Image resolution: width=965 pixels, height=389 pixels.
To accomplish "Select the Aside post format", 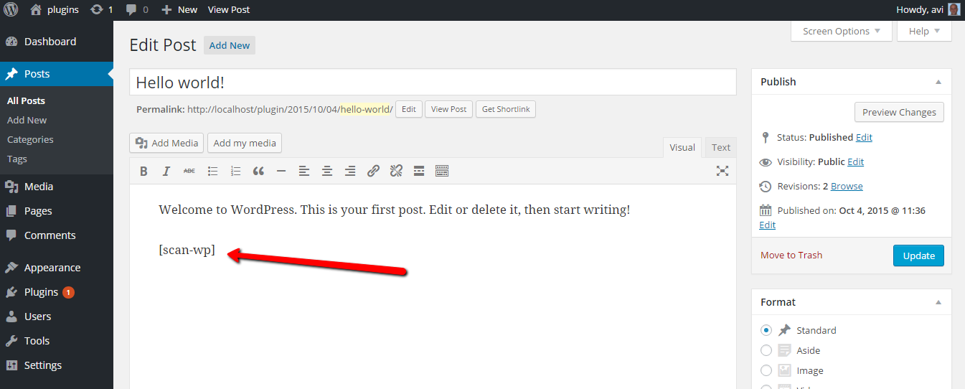I will coord(766,350).
